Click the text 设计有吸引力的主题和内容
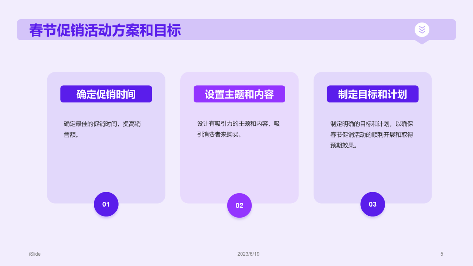Screen dimensions: 473x266 (x=232, y=124)
